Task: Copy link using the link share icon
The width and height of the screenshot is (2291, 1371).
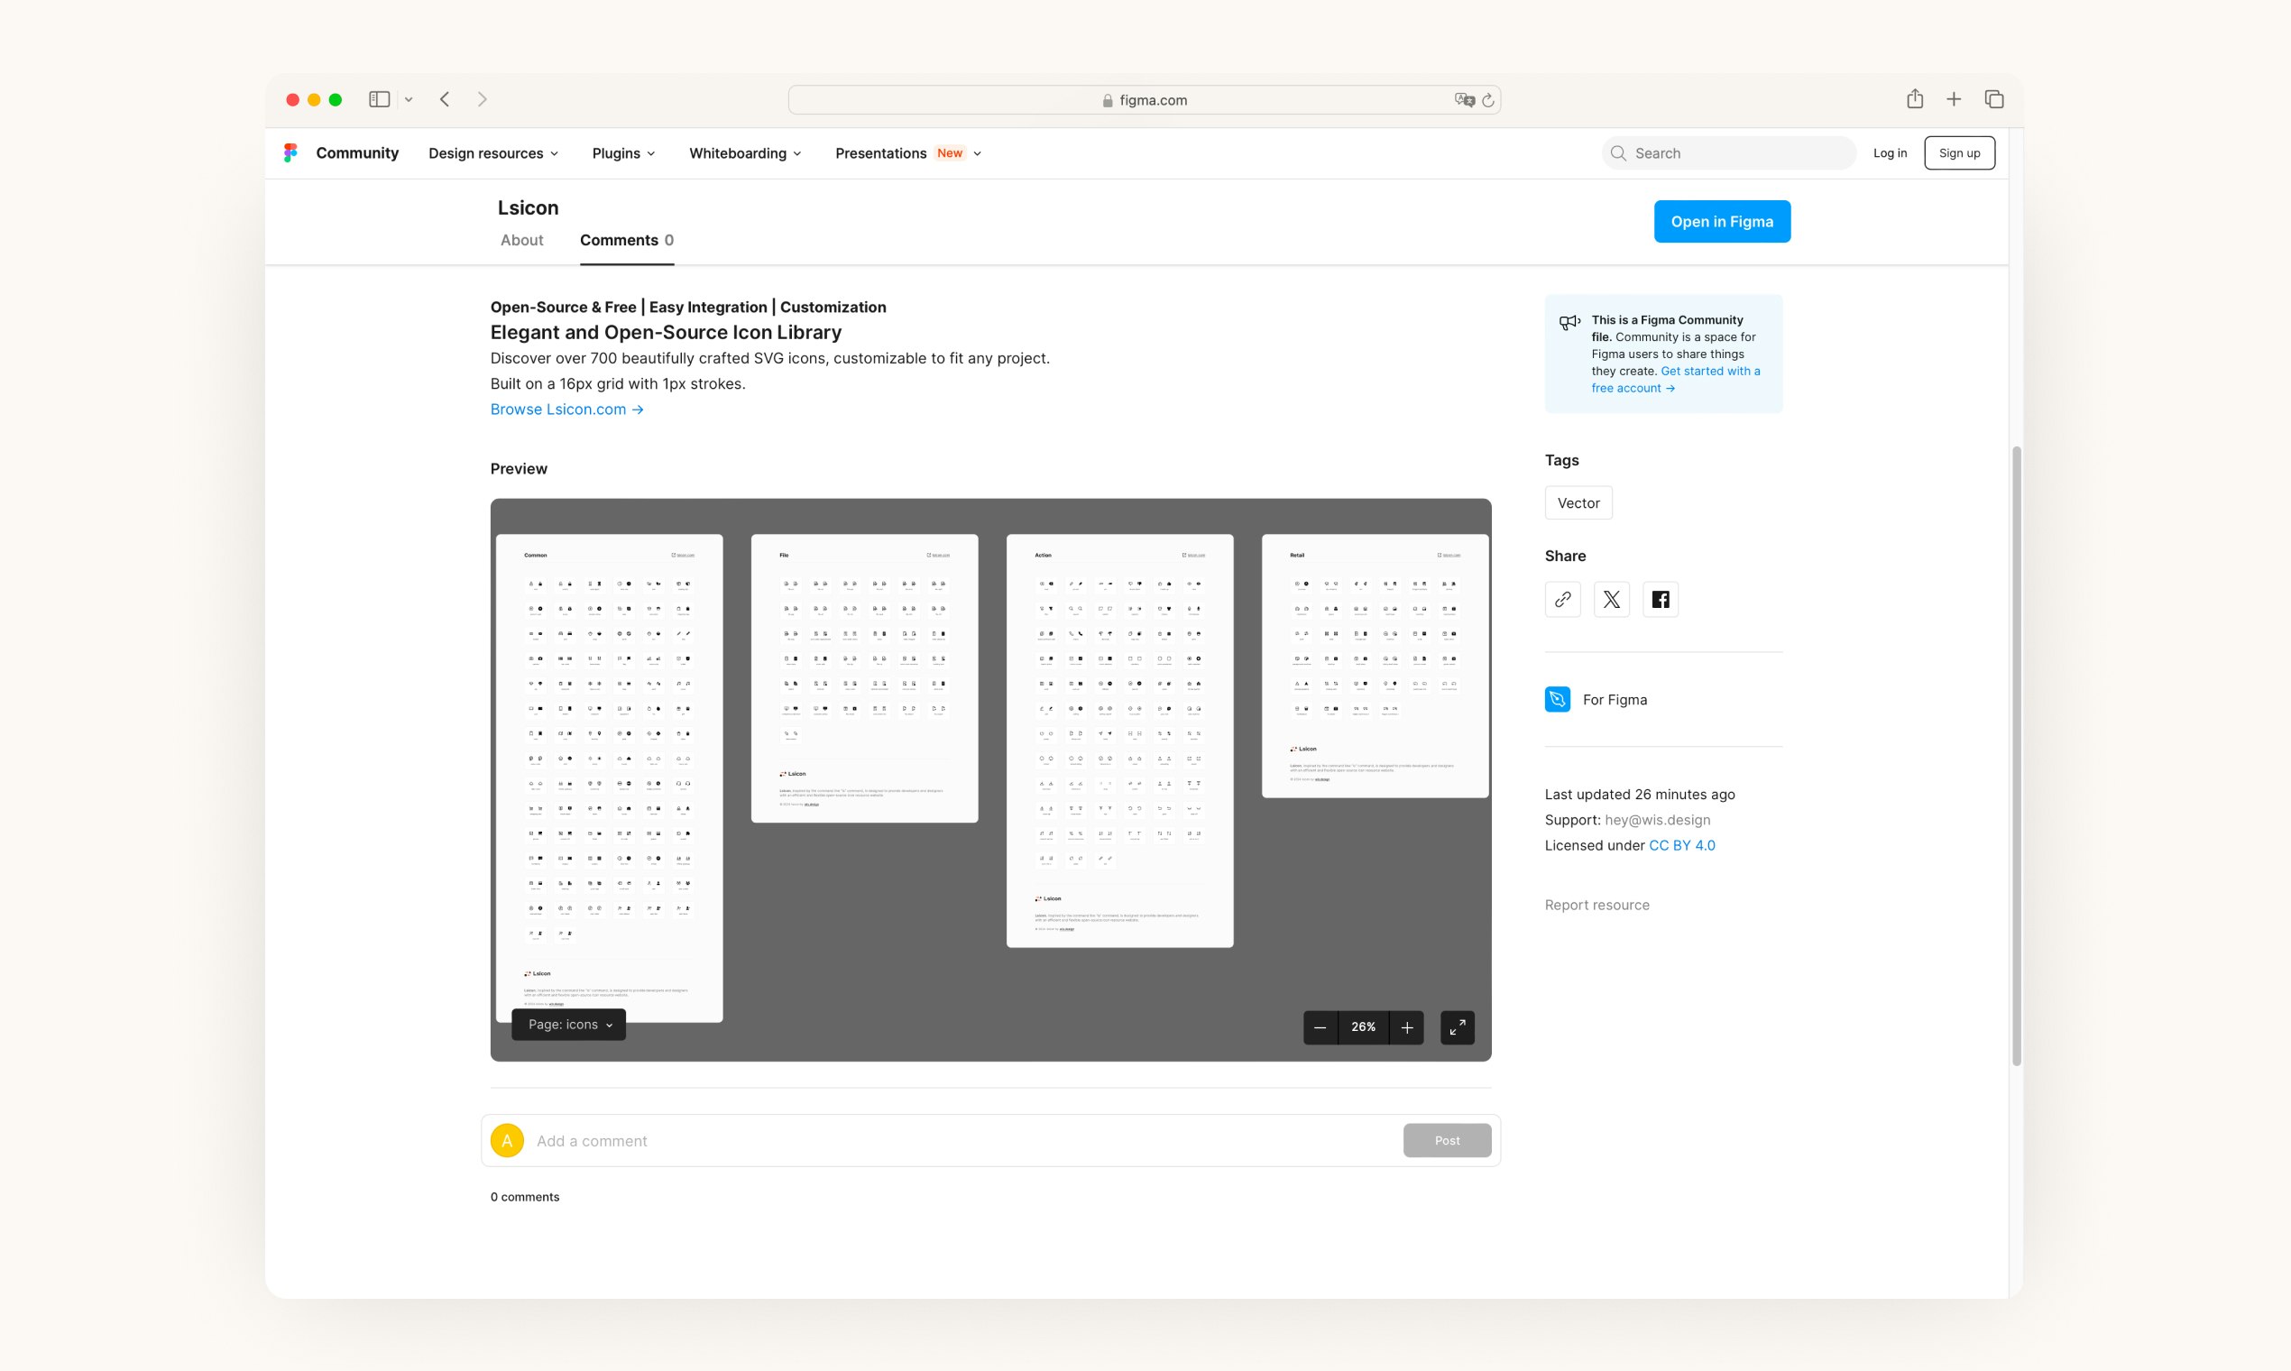Action: tap(1562, 600)
